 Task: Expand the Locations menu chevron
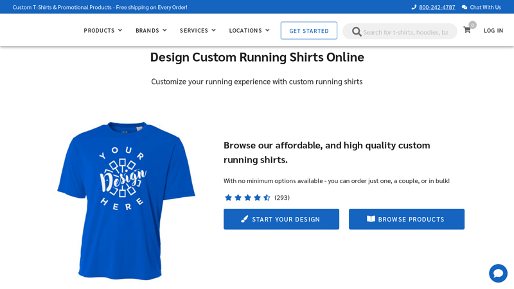(267, 30)
